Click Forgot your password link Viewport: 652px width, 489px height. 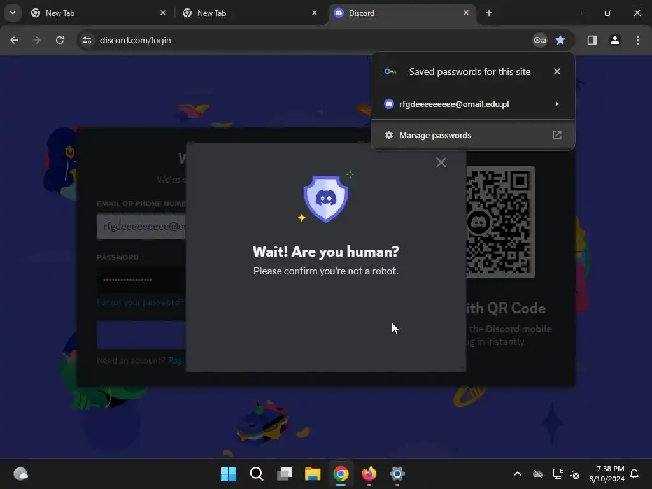coord(141,302)
